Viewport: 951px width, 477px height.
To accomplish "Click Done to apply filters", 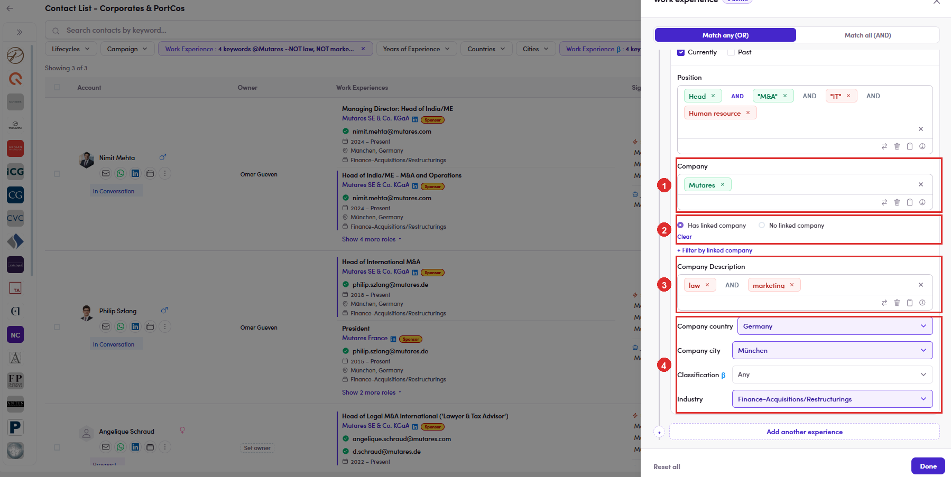I will pyautogui.click(x=928, y=466).
